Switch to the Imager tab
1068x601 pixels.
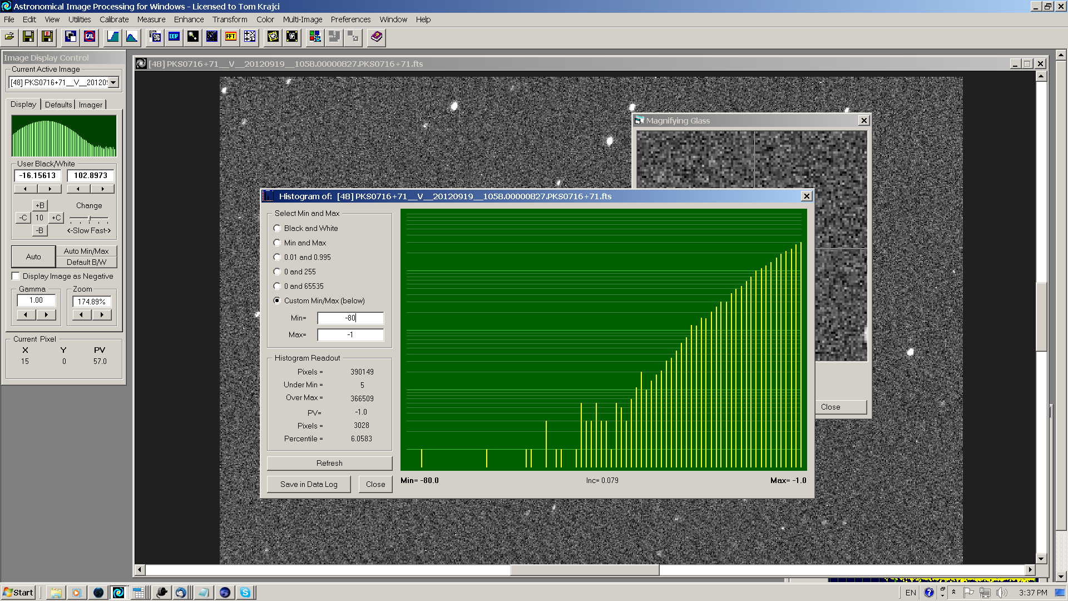[x=91, y=105]
